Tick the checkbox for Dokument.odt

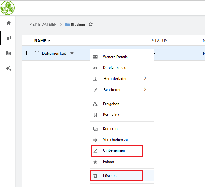click(28, 53)
